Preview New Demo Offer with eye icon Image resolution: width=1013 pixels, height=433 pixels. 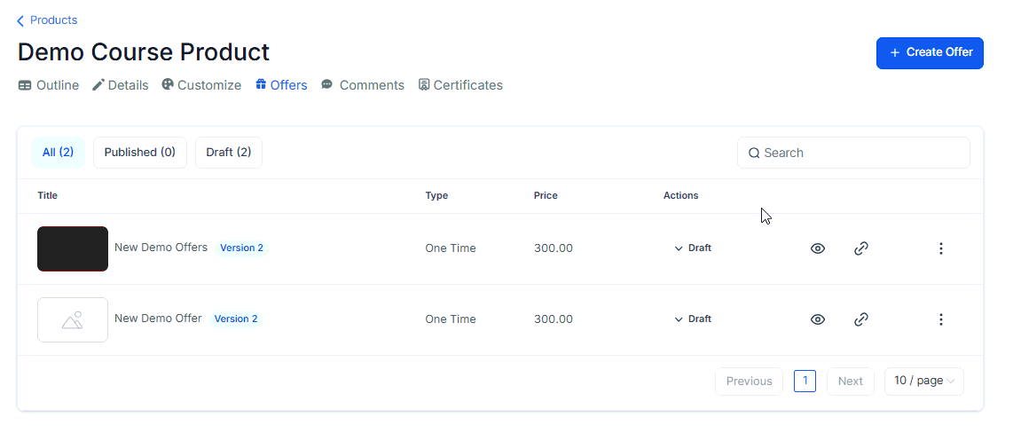click(818, 319)
